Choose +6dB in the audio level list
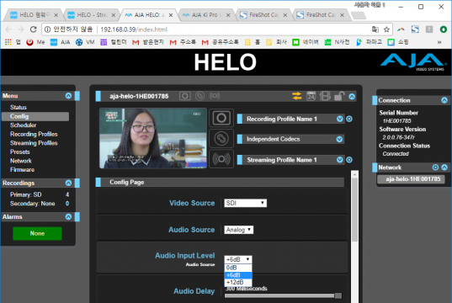This screenshot has height=303, width=452. click(x=238, y=275)
